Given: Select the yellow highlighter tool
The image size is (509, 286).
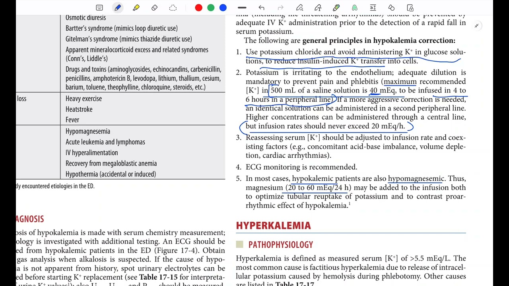Looking at the screenshot, I should [x=136, y=8].
